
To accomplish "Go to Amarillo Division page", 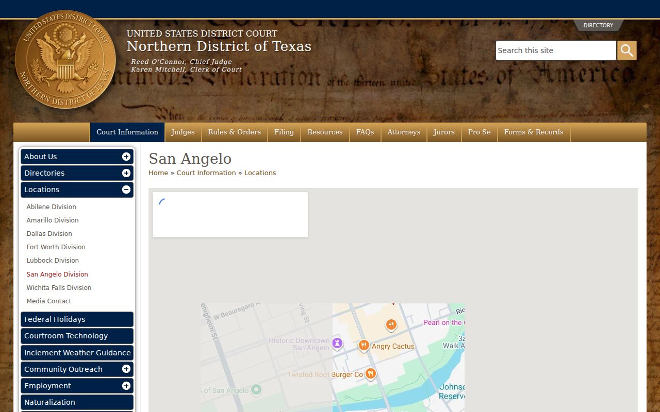I will click(53, 220).
